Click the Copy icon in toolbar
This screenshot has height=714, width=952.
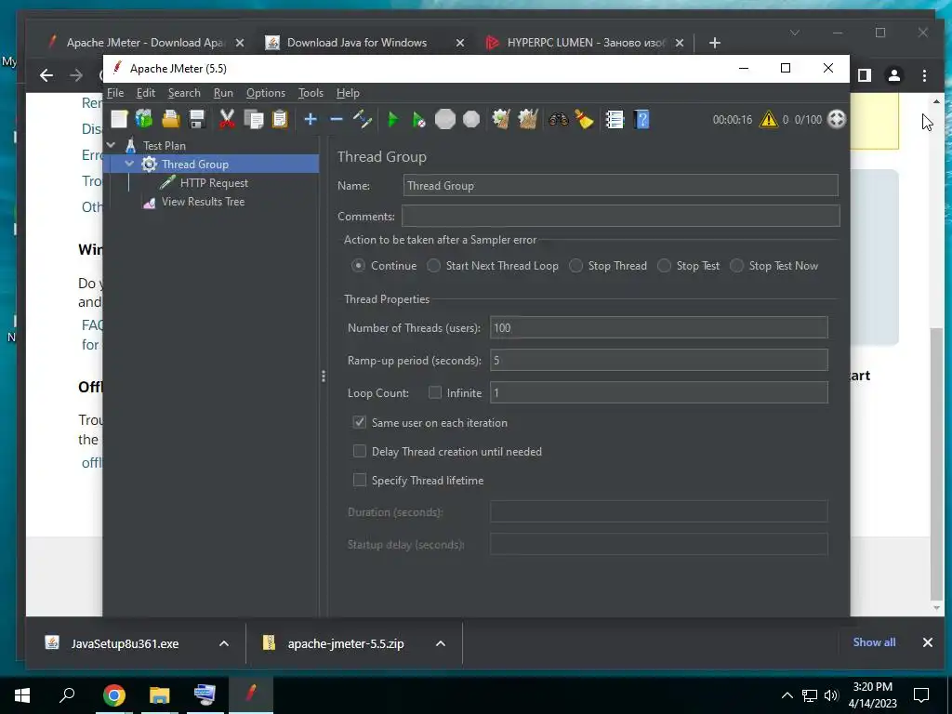[253, 119]
